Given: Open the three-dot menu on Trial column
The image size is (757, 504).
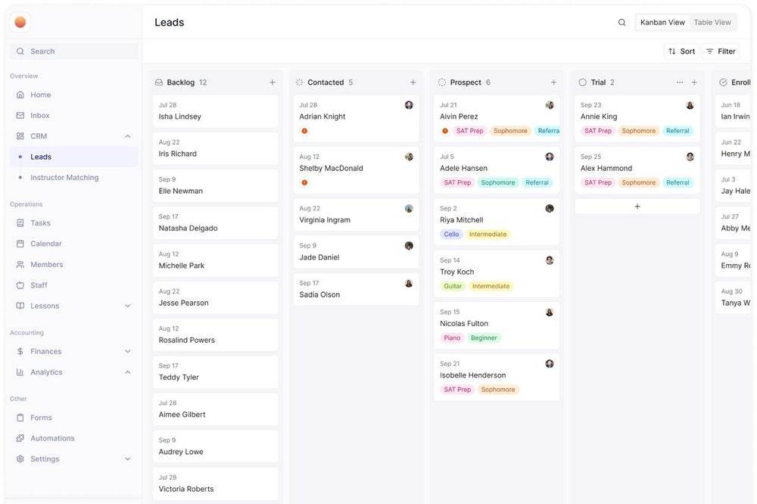Looking at the screenshot, I should pos(679,82).
